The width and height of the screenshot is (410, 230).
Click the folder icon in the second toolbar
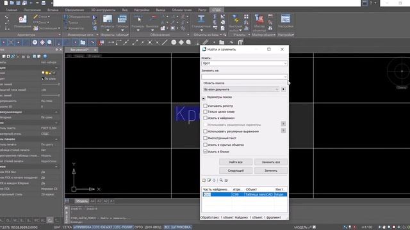(222, 42)
